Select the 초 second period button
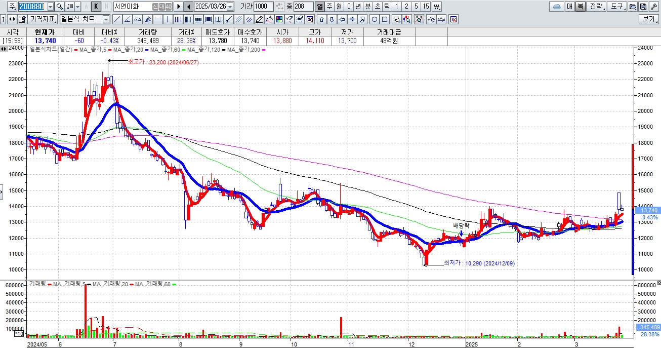This screenshot has width=661, height=348. [x=378, y=7]
